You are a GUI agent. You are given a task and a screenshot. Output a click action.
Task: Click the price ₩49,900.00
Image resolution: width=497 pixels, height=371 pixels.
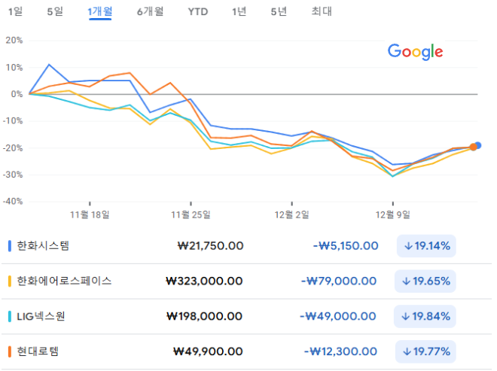tap(209, 351)
